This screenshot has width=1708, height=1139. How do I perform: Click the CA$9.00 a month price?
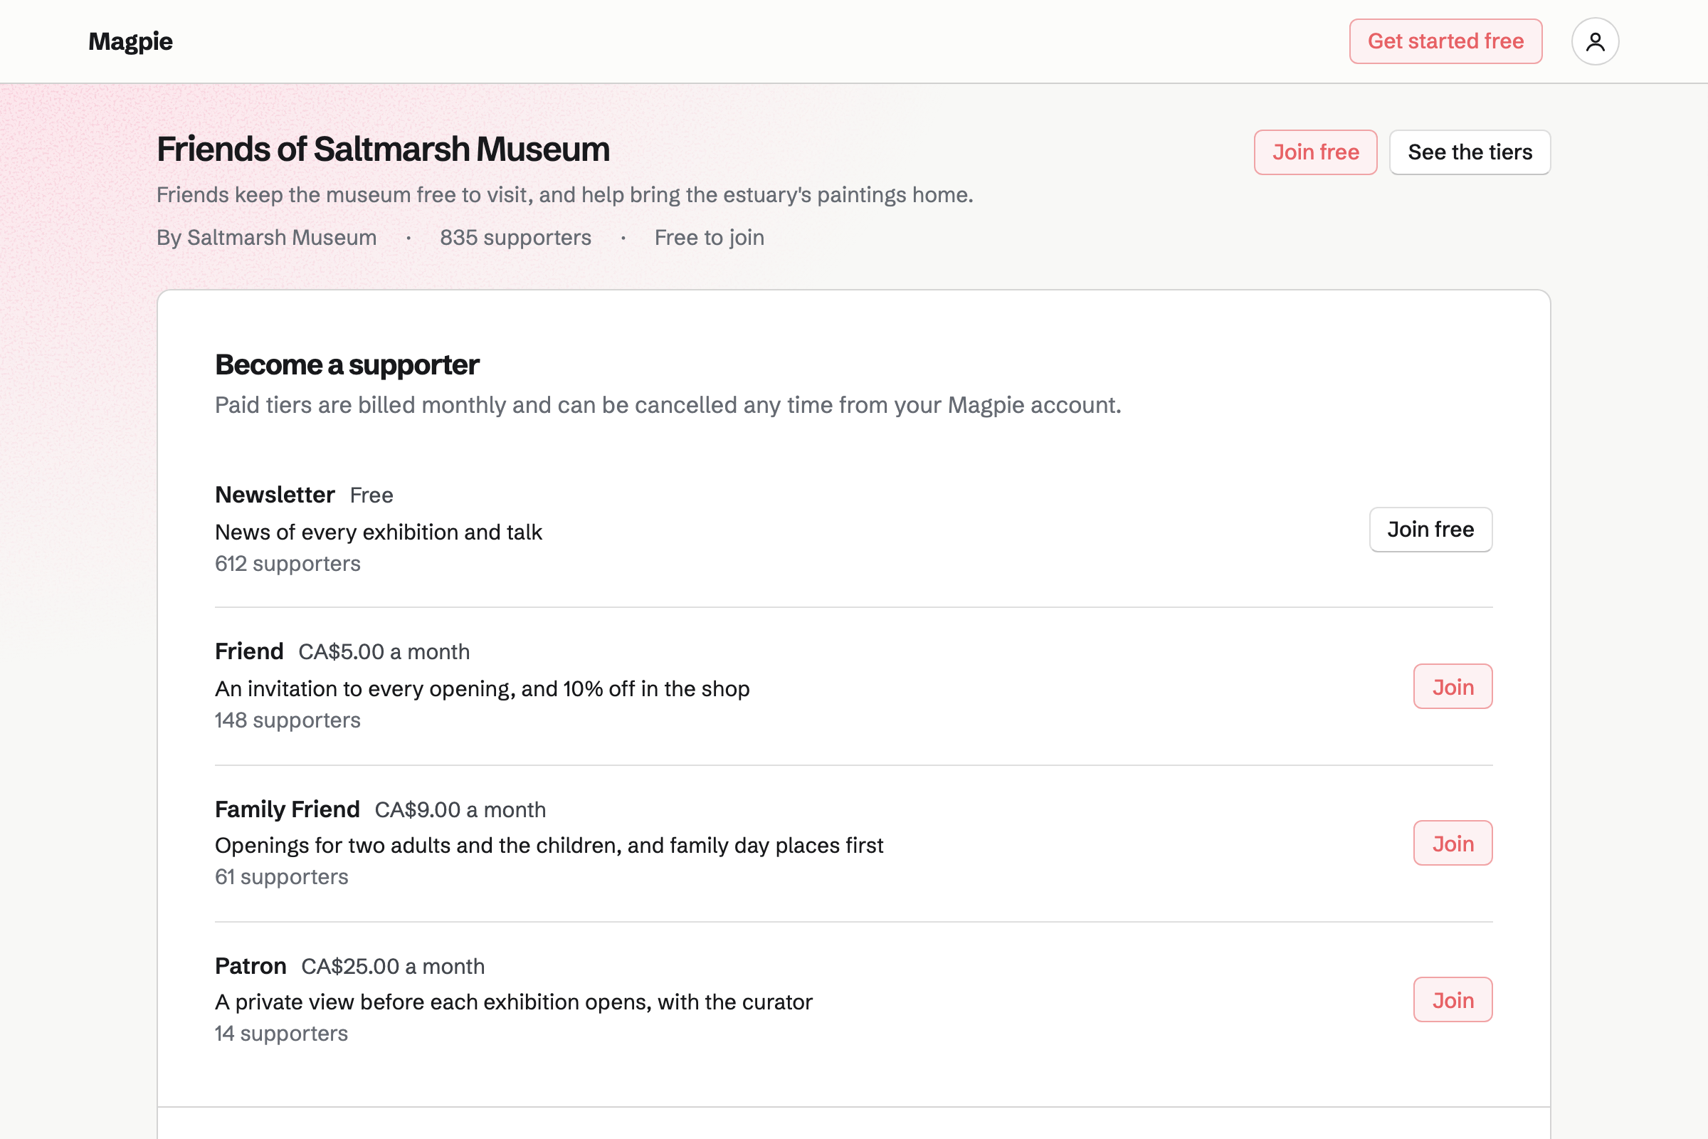pos(460,810)
